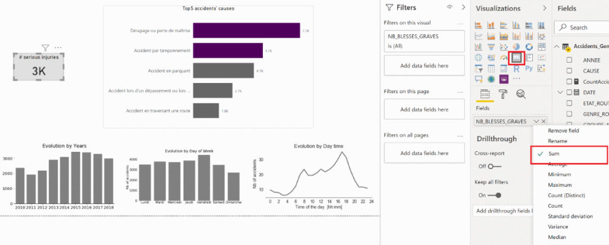Select the Python visual icon

pos(529,68)
